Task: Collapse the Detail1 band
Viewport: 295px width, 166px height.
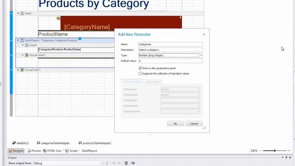Action: (23, 45)
